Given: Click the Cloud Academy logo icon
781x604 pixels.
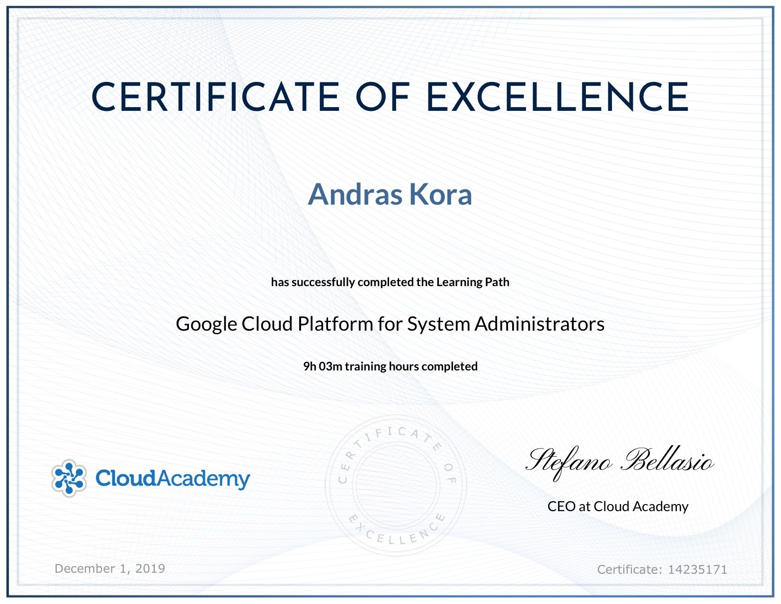Looking at the screenshot, I should pos(69,478).
